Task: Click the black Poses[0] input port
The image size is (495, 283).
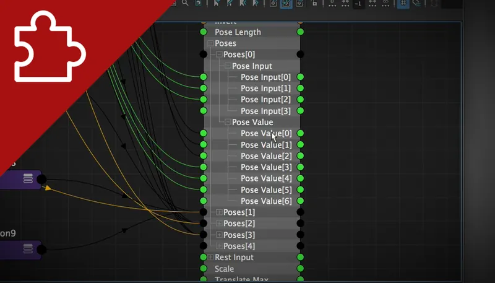Action: pyautogui.click(x=204, y=54)
